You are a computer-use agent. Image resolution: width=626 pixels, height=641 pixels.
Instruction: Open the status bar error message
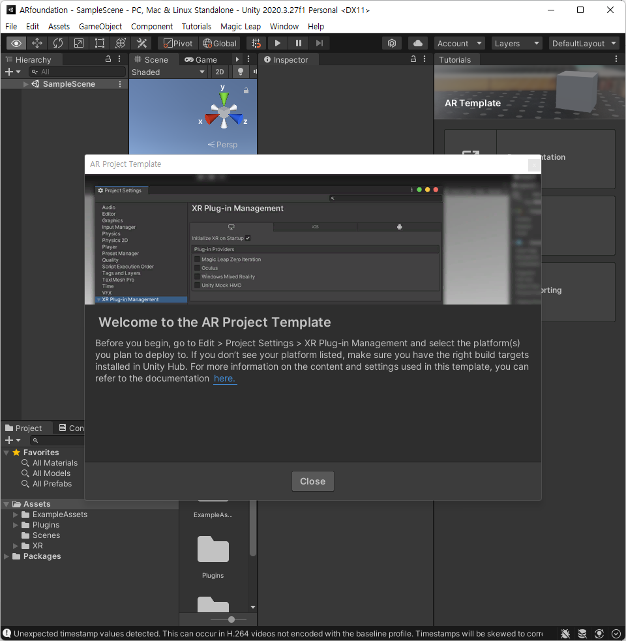(x=278, y=634)
